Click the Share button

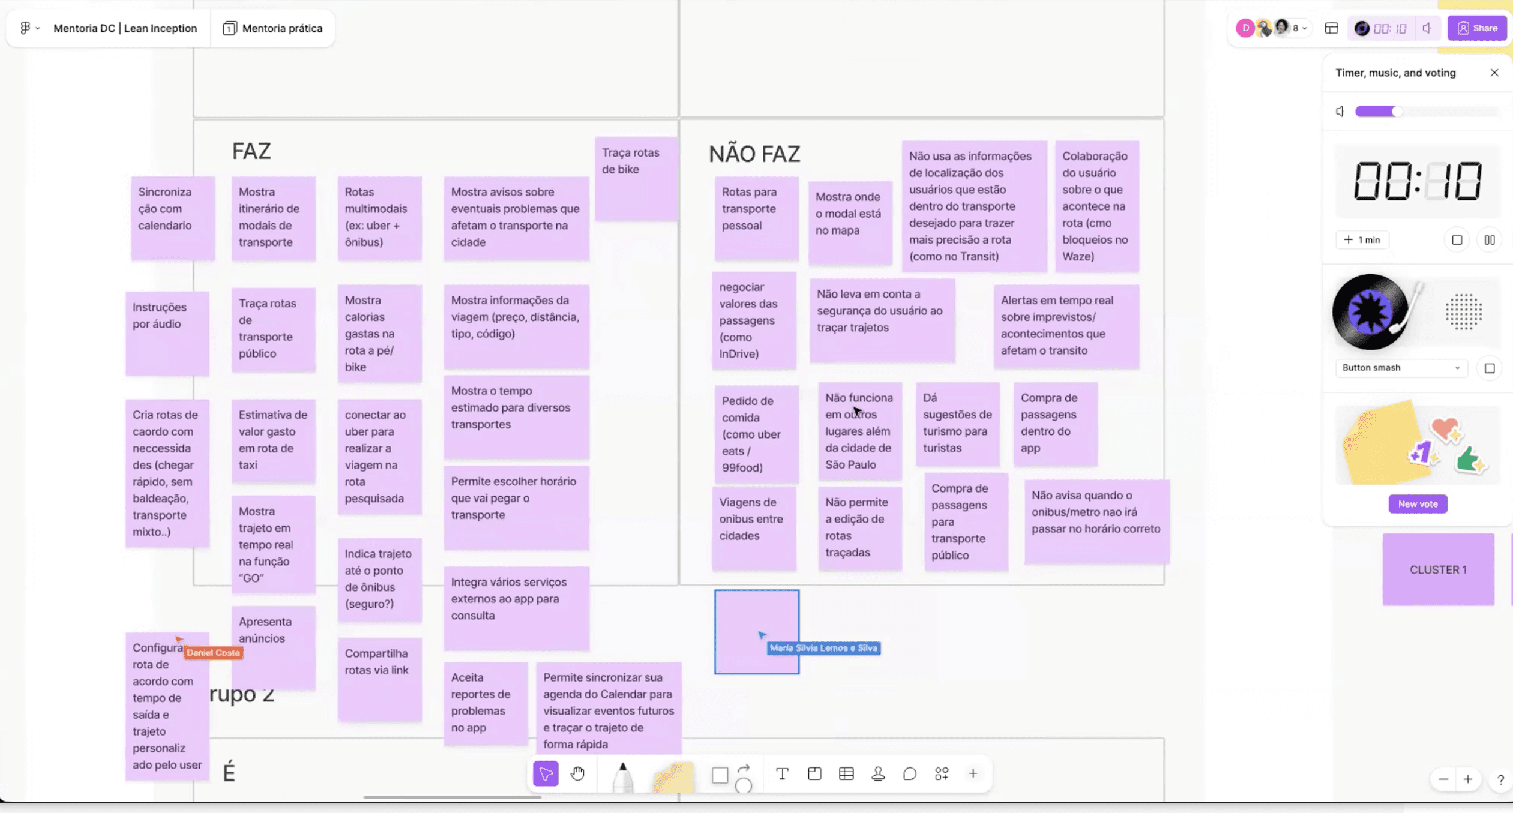pyautogui.click(x=1477, y=28)
